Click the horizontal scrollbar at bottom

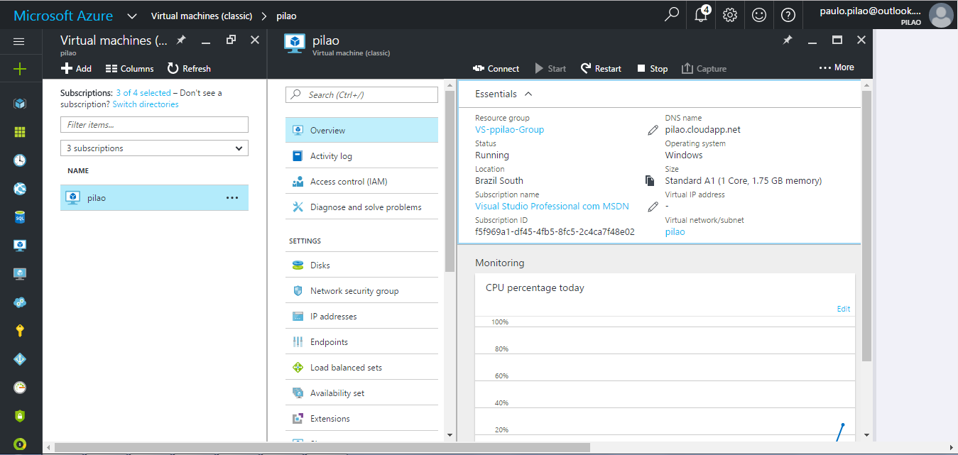(x=322, y=447)
